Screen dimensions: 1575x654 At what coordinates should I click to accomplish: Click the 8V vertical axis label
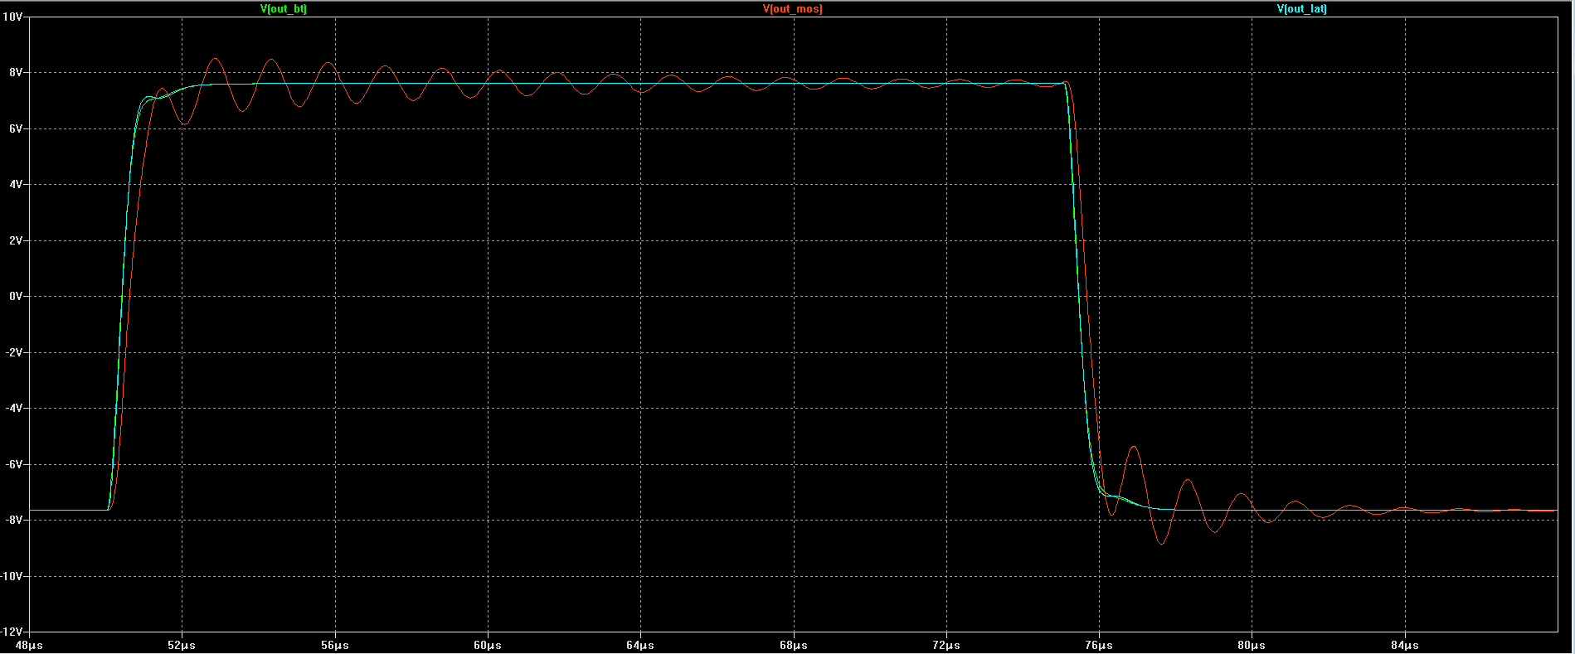click(x=16, y=73)
